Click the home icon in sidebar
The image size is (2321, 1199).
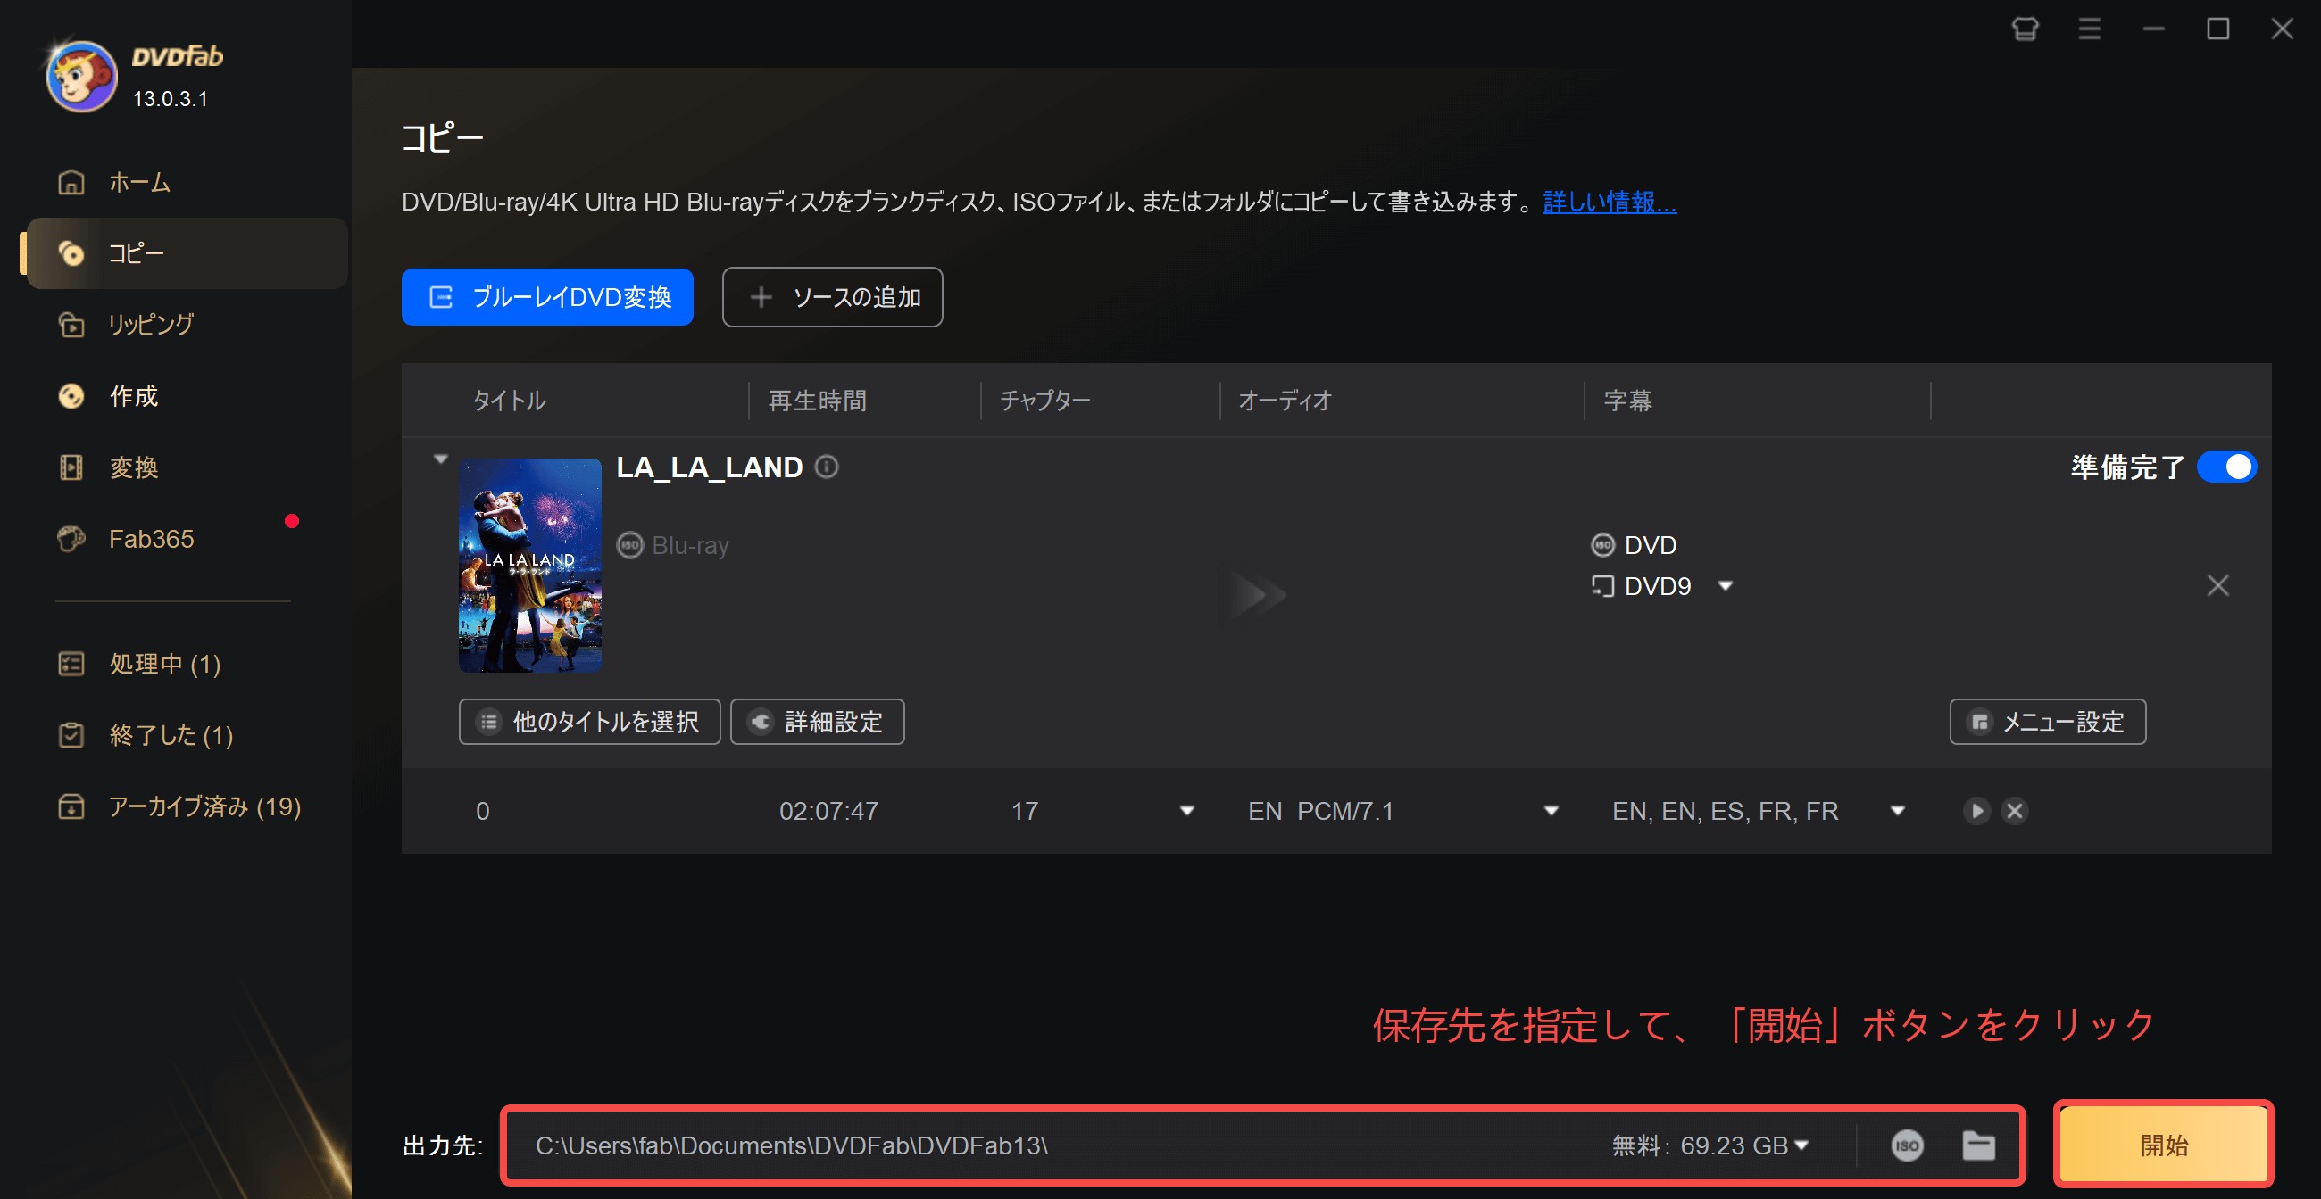(71, 183)
